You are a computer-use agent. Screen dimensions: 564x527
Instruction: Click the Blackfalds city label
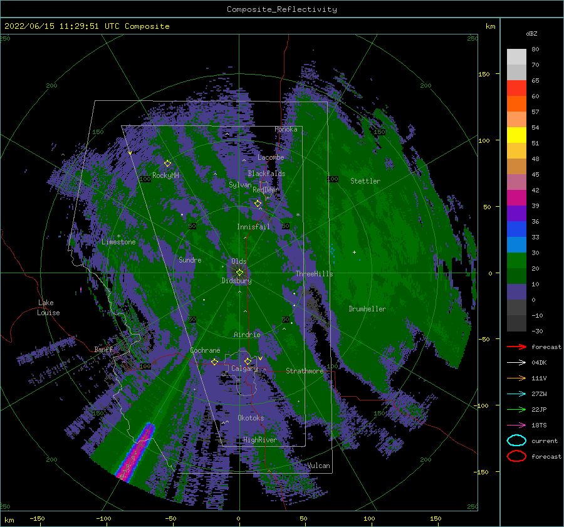tap(266, 174)
